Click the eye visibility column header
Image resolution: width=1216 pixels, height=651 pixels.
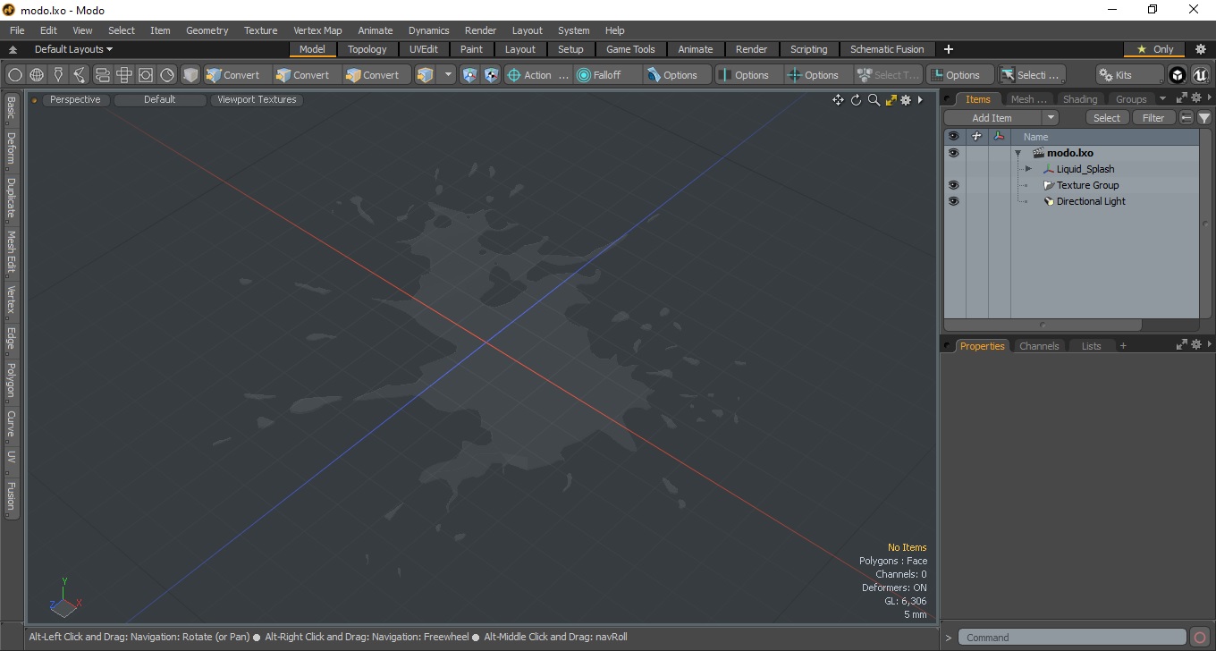coord(953,137)
